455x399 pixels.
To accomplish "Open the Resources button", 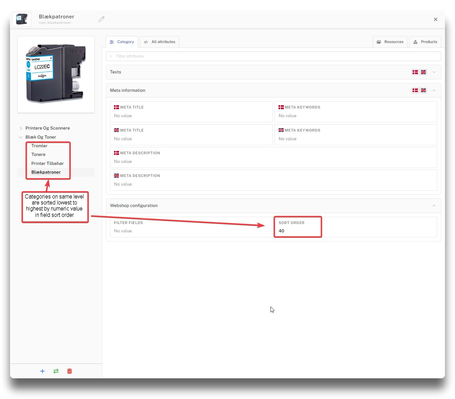I will point(390,42).
